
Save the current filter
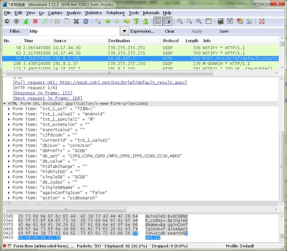[x=224, y=31]
